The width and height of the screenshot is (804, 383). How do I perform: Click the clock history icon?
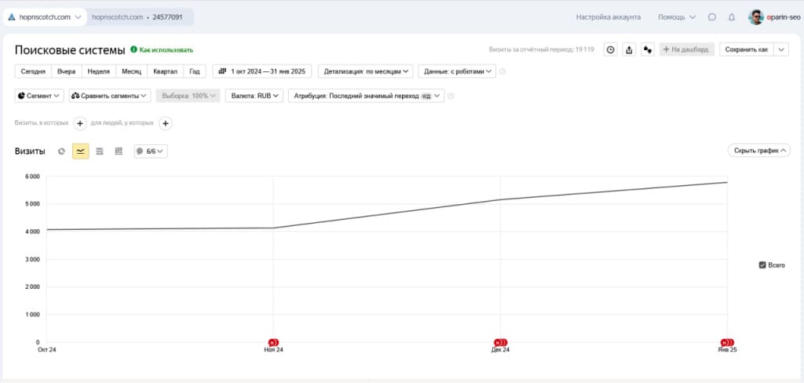click(610, 49)
